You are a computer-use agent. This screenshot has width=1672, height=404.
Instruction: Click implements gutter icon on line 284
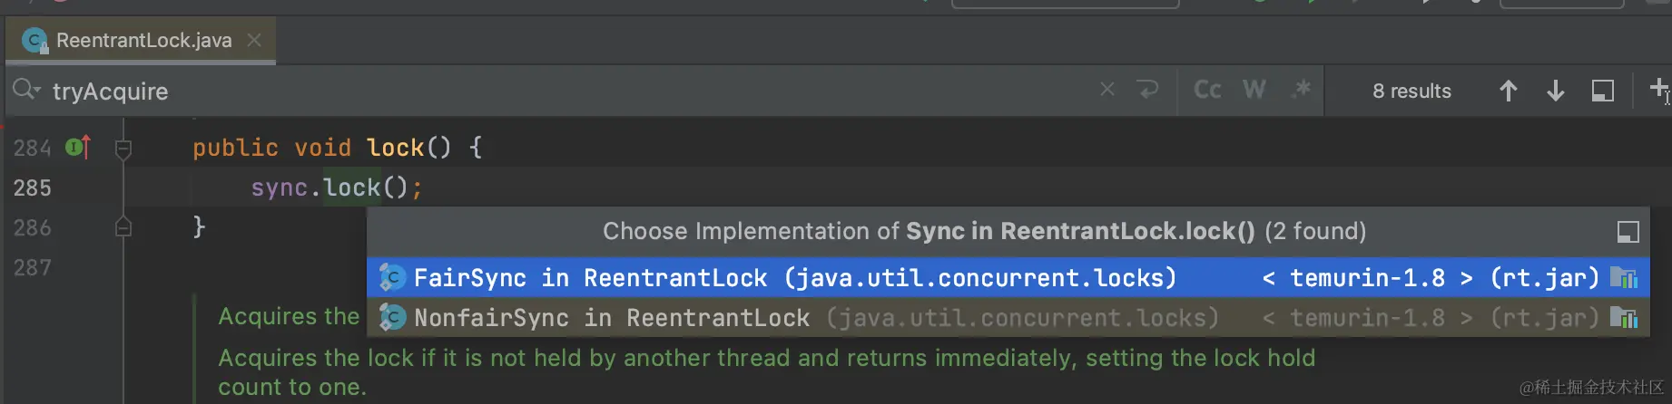click(x=78, y=148)
